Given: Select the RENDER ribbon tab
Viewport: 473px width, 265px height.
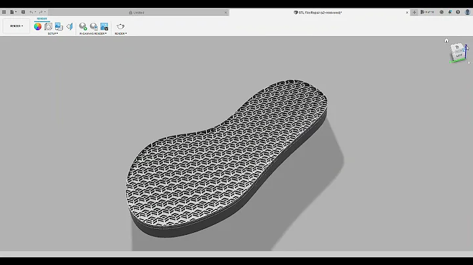Looking at the screenshot, I should tap(42, 18).
